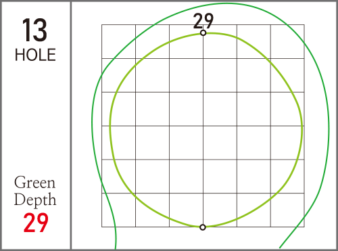Click the bottom white circle marker on the green
Screen dimensions: 338x251
pos(203,227)
